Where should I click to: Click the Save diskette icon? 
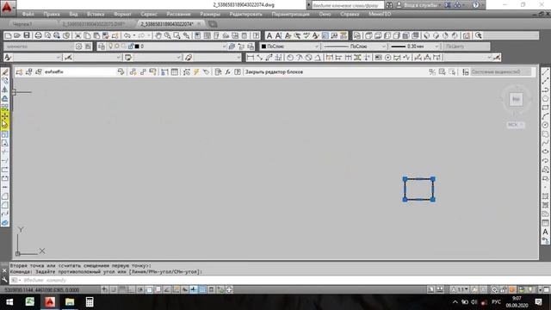(x=27, y=35)
